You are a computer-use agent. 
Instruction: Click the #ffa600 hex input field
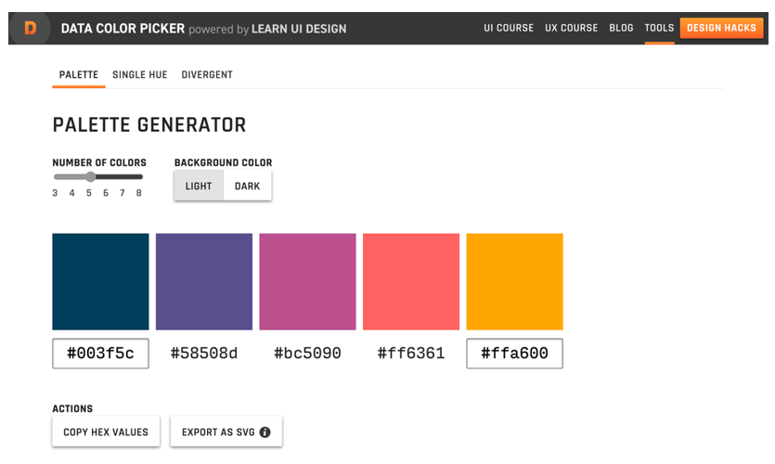[x=514, y=354]
